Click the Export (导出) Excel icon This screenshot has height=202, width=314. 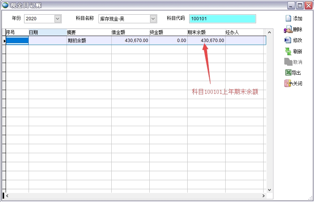pos(288,73)
